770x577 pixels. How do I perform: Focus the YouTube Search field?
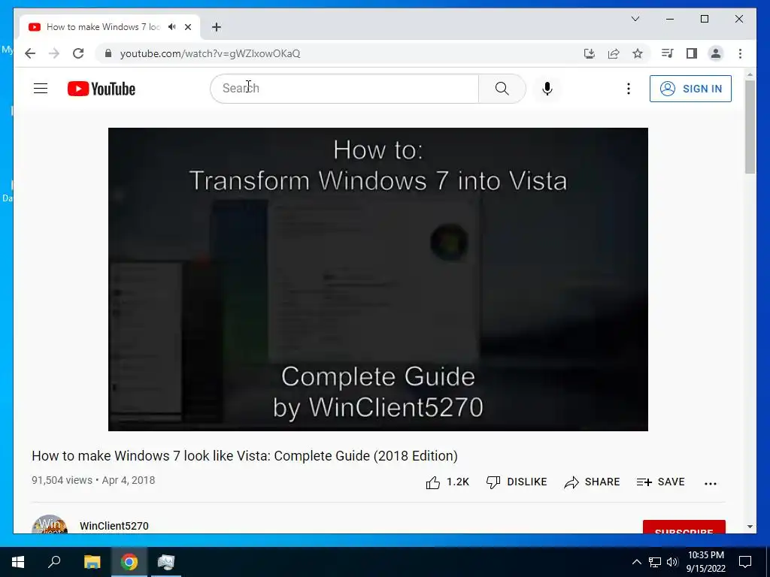(x=344, y=89)
